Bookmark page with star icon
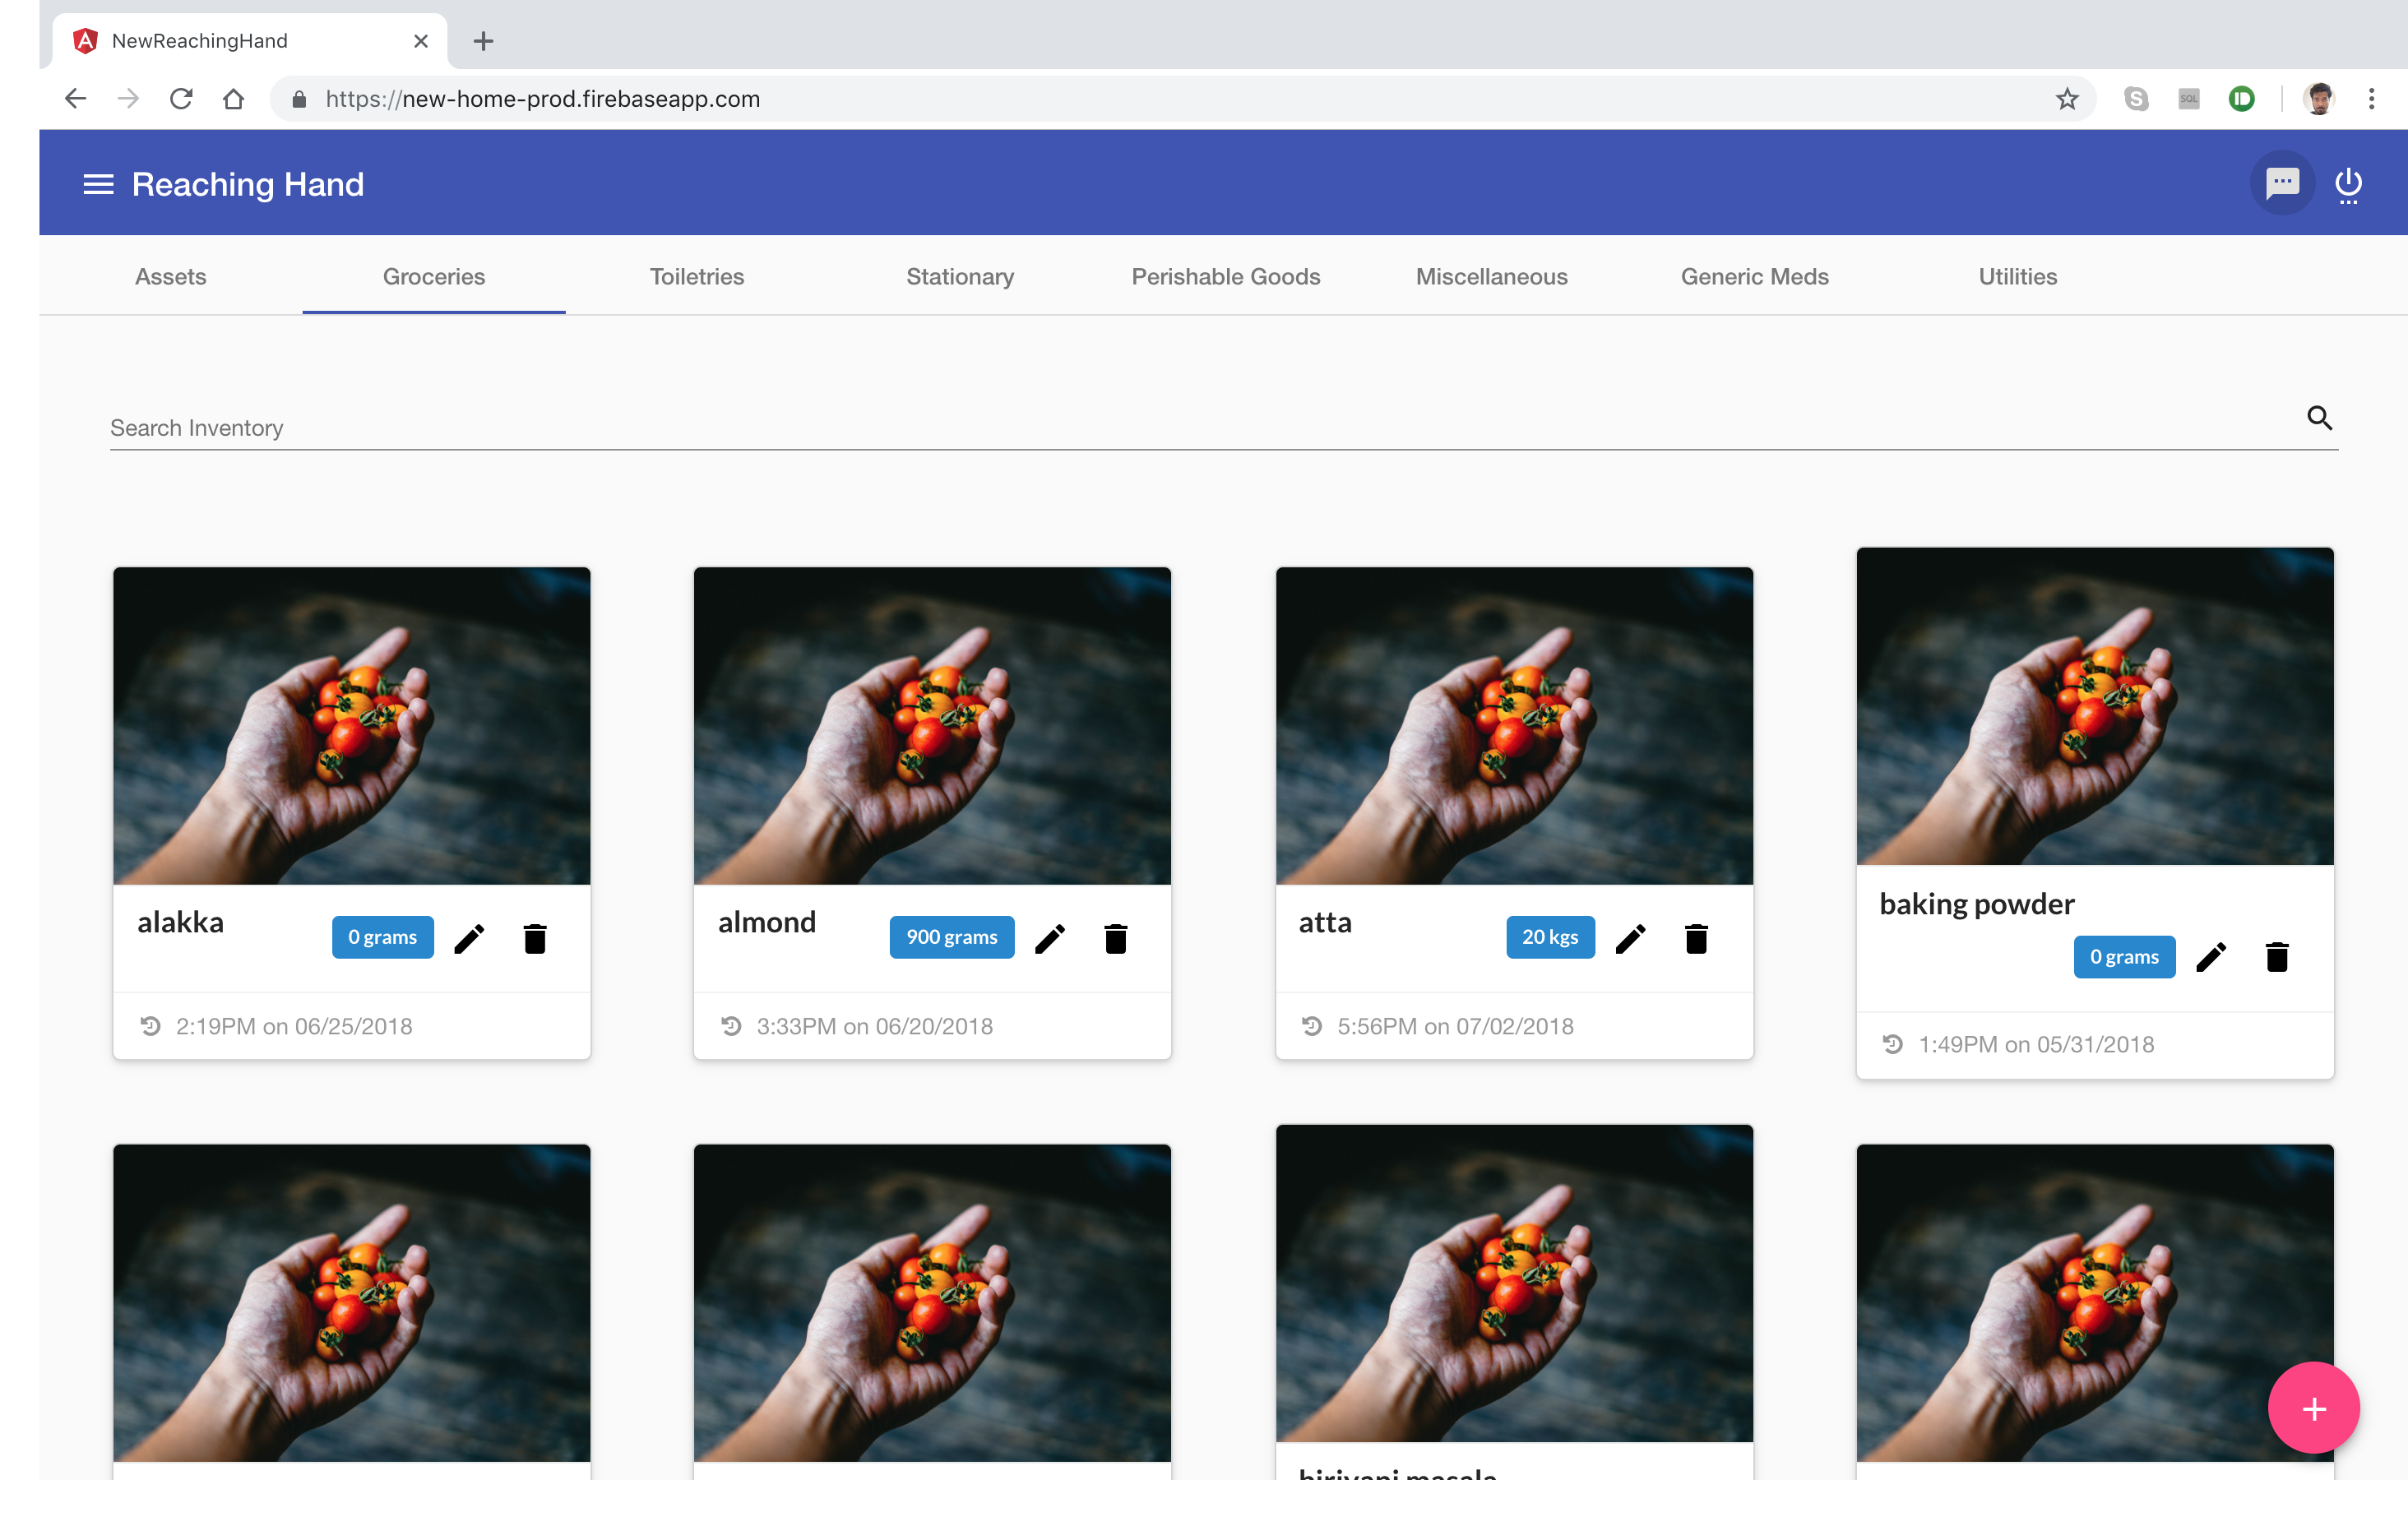2408x1526 pixels. 2067,99
